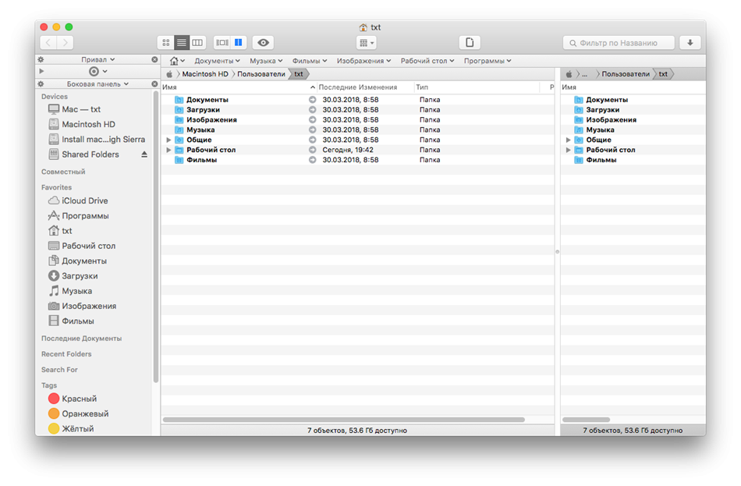Sort by Последние Изменения column
Image resolution: width=741 pixels, height=486 pixels.
[x=365, y=87]
